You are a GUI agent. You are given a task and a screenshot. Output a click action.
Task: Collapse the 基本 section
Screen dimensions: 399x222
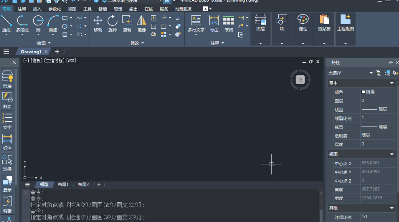[392, 83]
